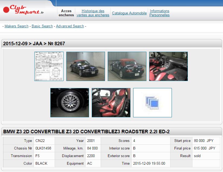Open the rear view photo with license plate
Viewport: 223px width, 172px height.
(127, 66)
